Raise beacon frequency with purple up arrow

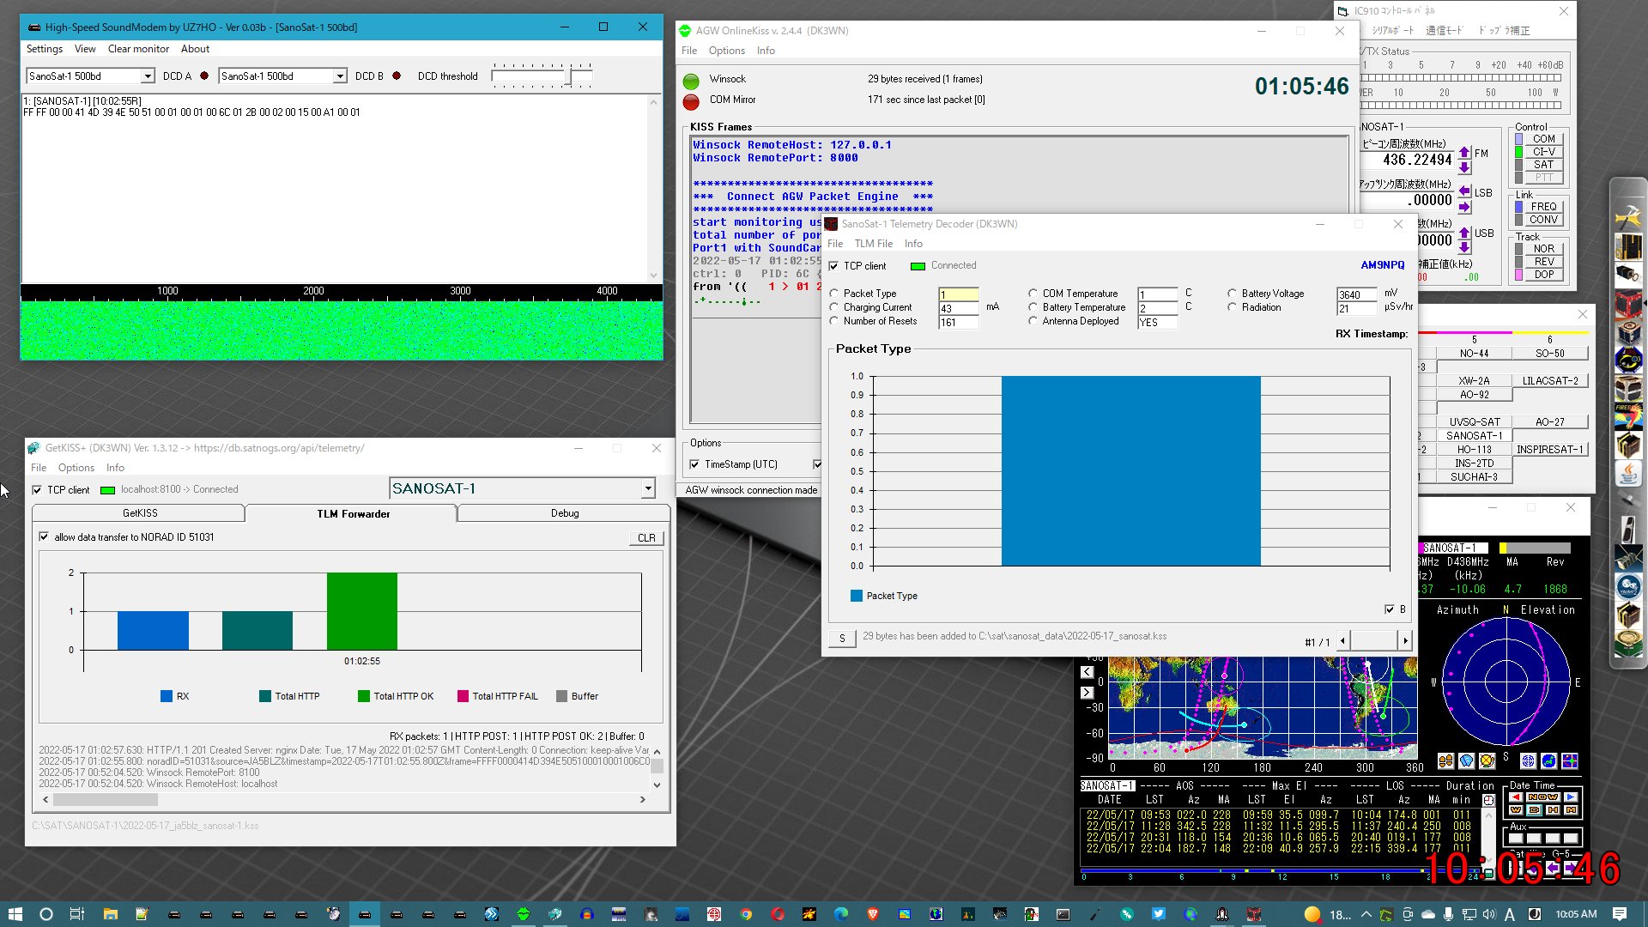coord(1464,153)
